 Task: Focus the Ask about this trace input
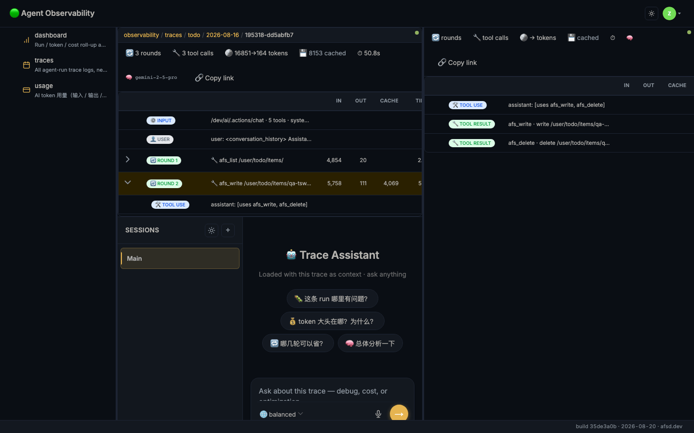click(x=333, y=392)
